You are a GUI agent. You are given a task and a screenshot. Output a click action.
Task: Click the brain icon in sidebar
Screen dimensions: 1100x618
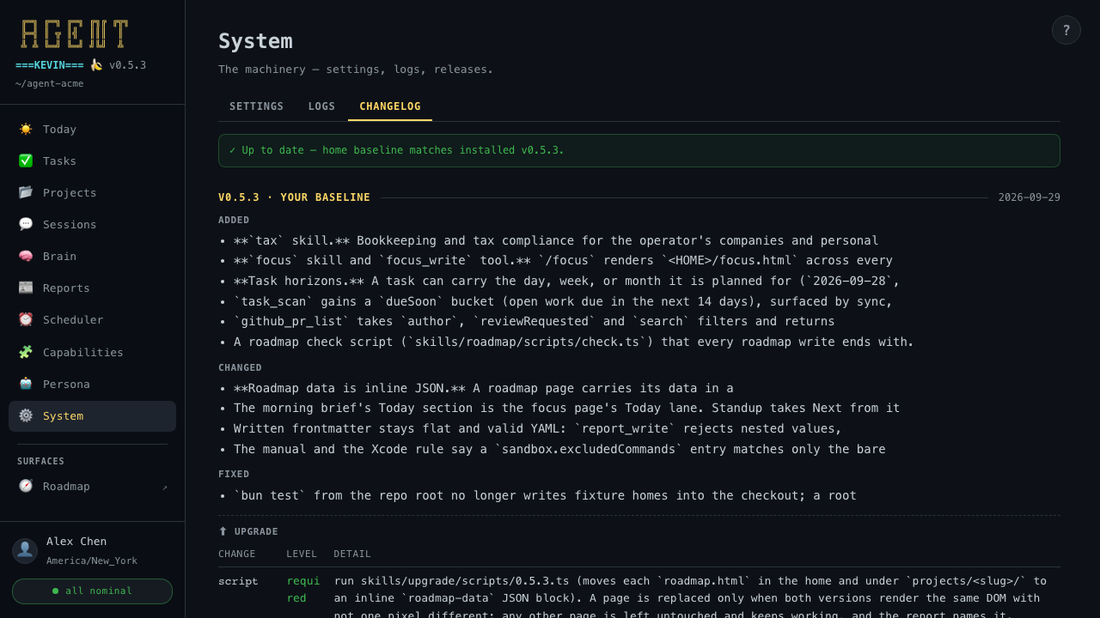click(x=26, y=256)
